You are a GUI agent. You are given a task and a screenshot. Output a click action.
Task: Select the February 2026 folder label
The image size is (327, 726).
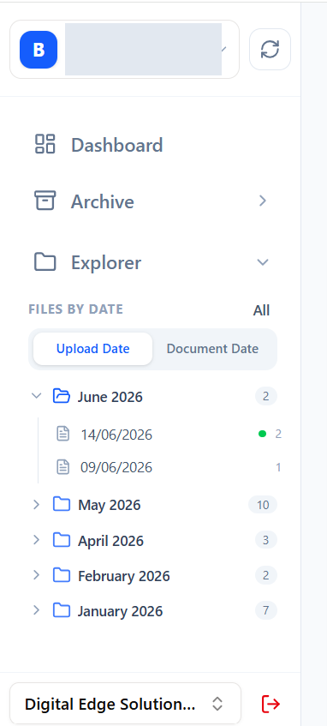[124, 576]
